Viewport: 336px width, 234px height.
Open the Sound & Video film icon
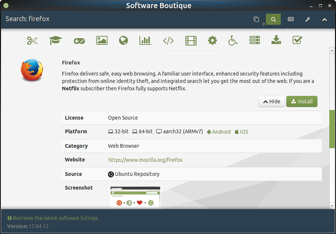(x=191, y=40)
